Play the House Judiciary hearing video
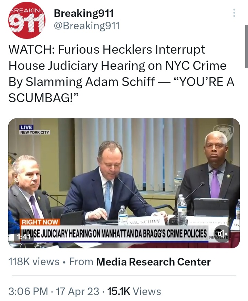248x301 pixels. click(124, 183)
